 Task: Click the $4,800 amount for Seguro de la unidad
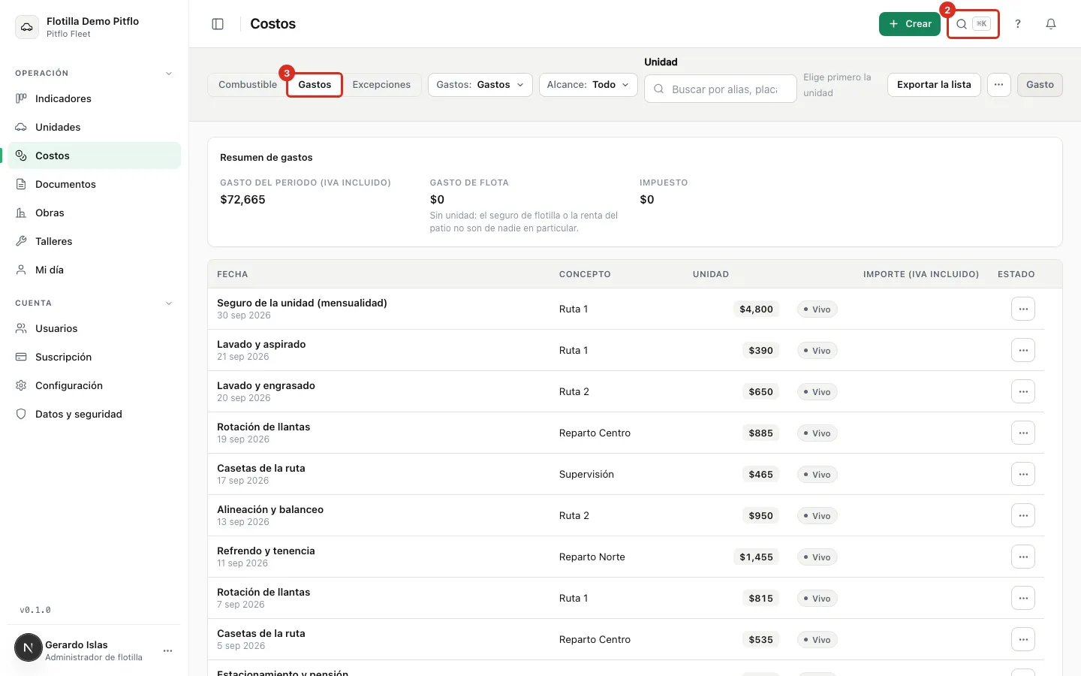click(756, 309)
